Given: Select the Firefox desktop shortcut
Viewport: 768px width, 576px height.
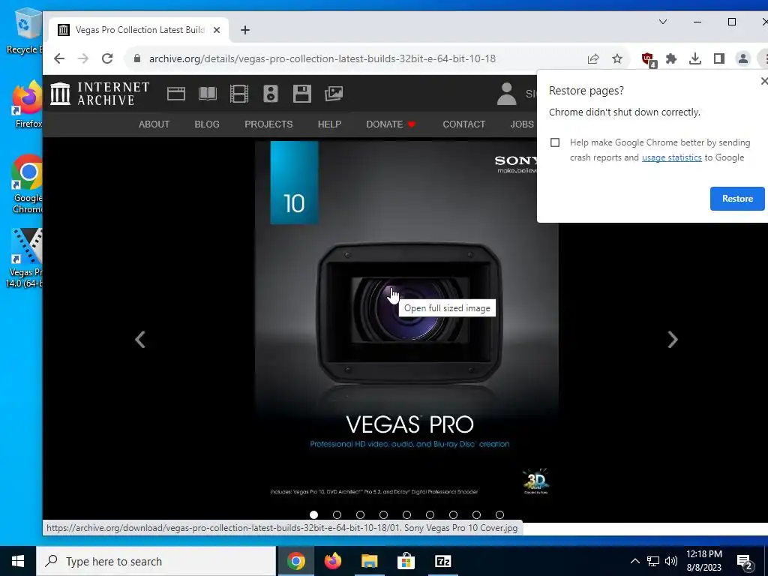Looking at the screenshot, I should [27, 105].
